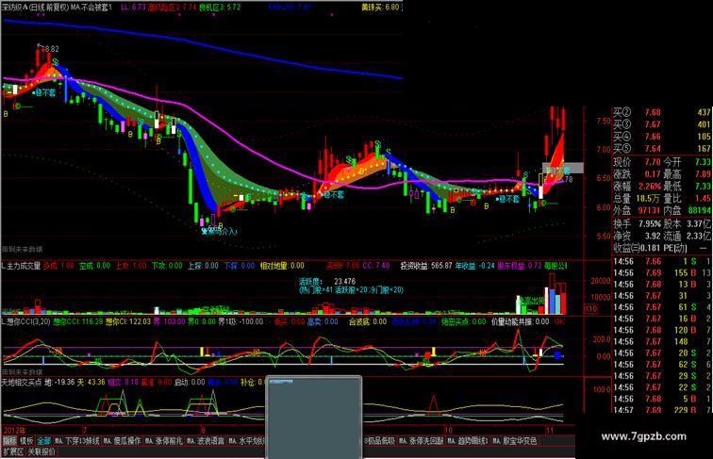This screenshot has height=459, width=713.
Task: Open the 傻瓜操作 indicator tab
Action: click(122, 441)
